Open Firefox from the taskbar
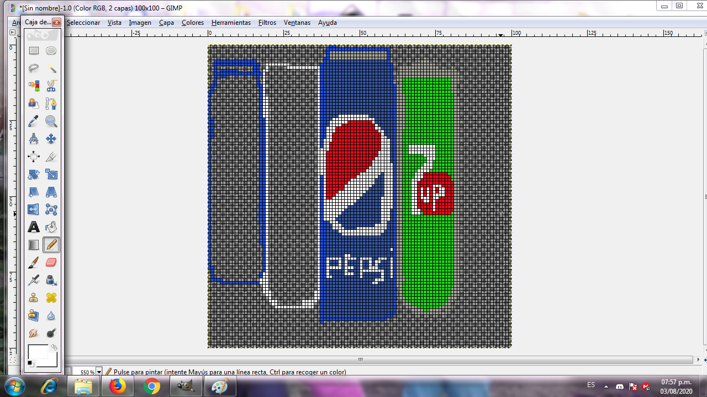Image resolution: width=707 pixels, height=397 pixels. pos(118,387)
